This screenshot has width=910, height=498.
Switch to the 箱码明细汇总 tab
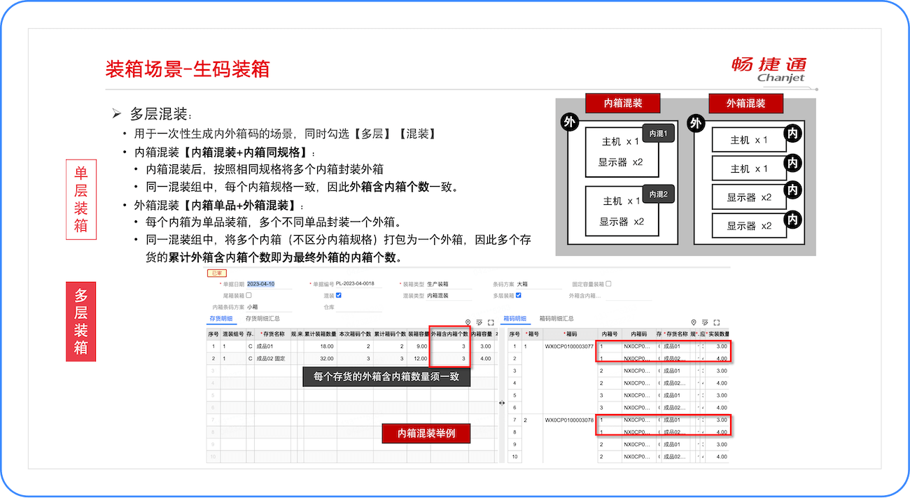coord(559,319)
